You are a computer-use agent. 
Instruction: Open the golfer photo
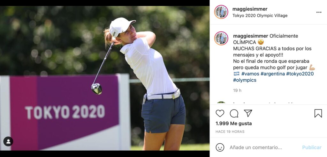[x=105, y=78]
